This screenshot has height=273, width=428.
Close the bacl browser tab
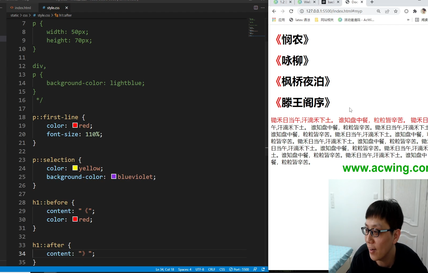click(x=338, y=2)
